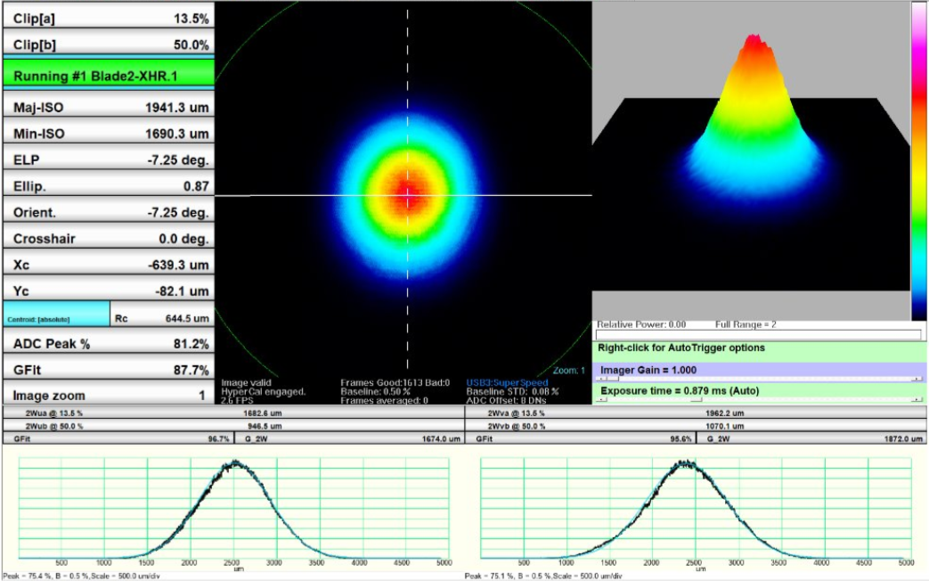
Task: Click the G_2W 1674.0 um readout
Action: tap(349, 438)
